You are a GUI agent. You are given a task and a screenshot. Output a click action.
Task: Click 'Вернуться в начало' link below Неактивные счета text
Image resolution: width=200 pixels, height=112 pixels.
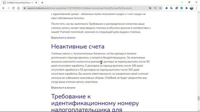tap(63, 88)
